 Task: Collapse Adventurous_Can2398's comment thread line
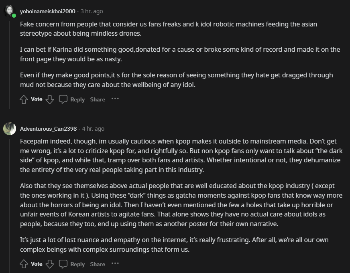point(10,200)
